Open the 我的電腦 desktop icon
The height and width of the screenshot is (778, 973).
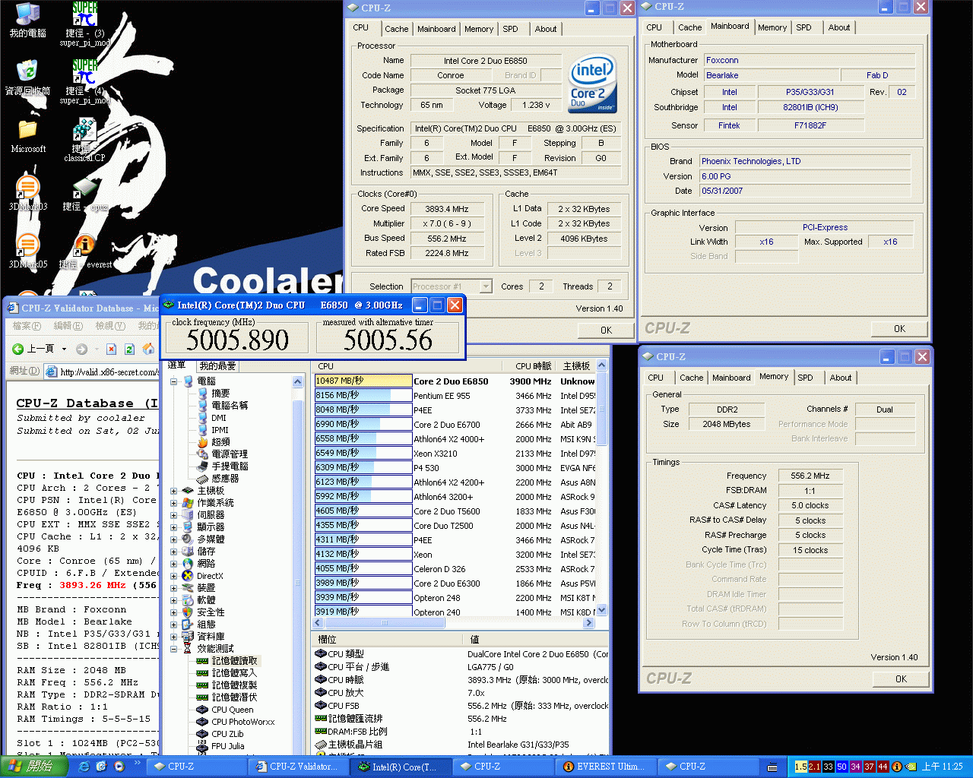tap(27, 21)
